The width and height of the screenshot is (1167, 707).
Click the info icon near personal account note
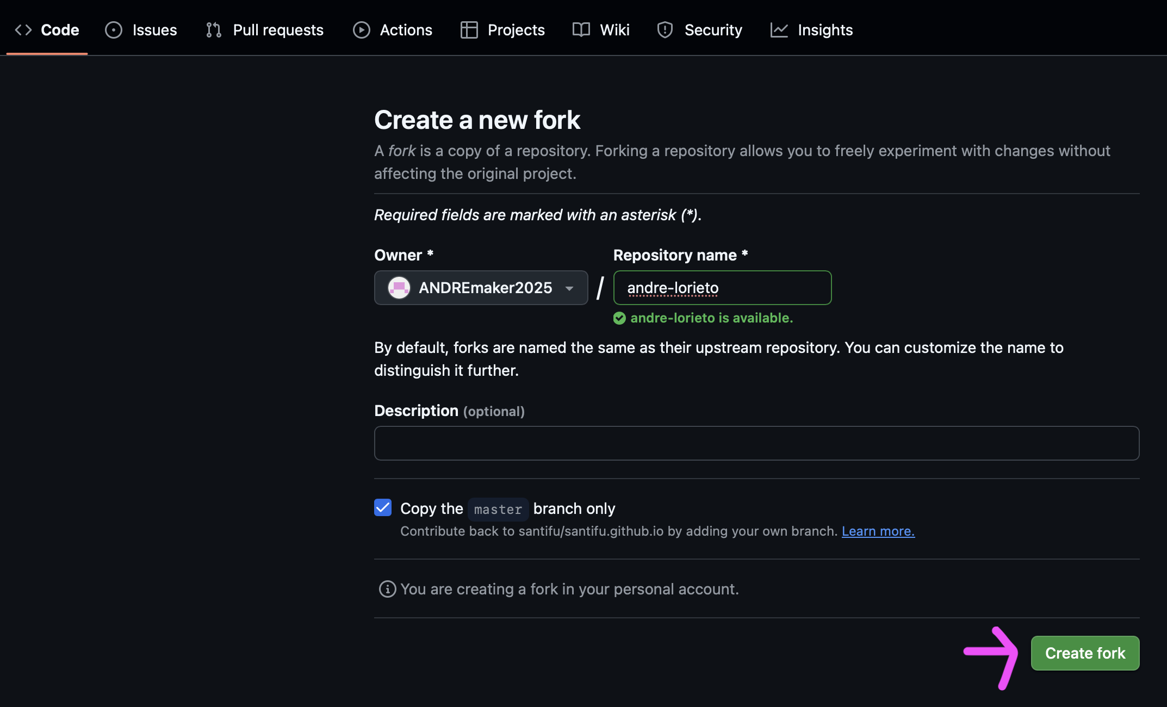coord(387,589)
